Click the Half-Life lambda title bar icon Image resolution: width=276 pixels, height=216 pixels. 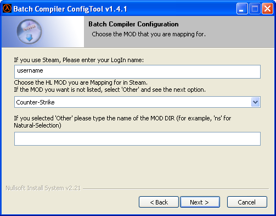7,8
